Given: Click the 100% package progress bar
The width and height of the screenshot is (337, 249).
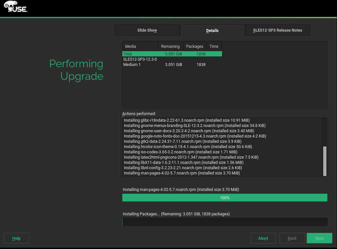Looking at the screenshot, I should 225,198.
